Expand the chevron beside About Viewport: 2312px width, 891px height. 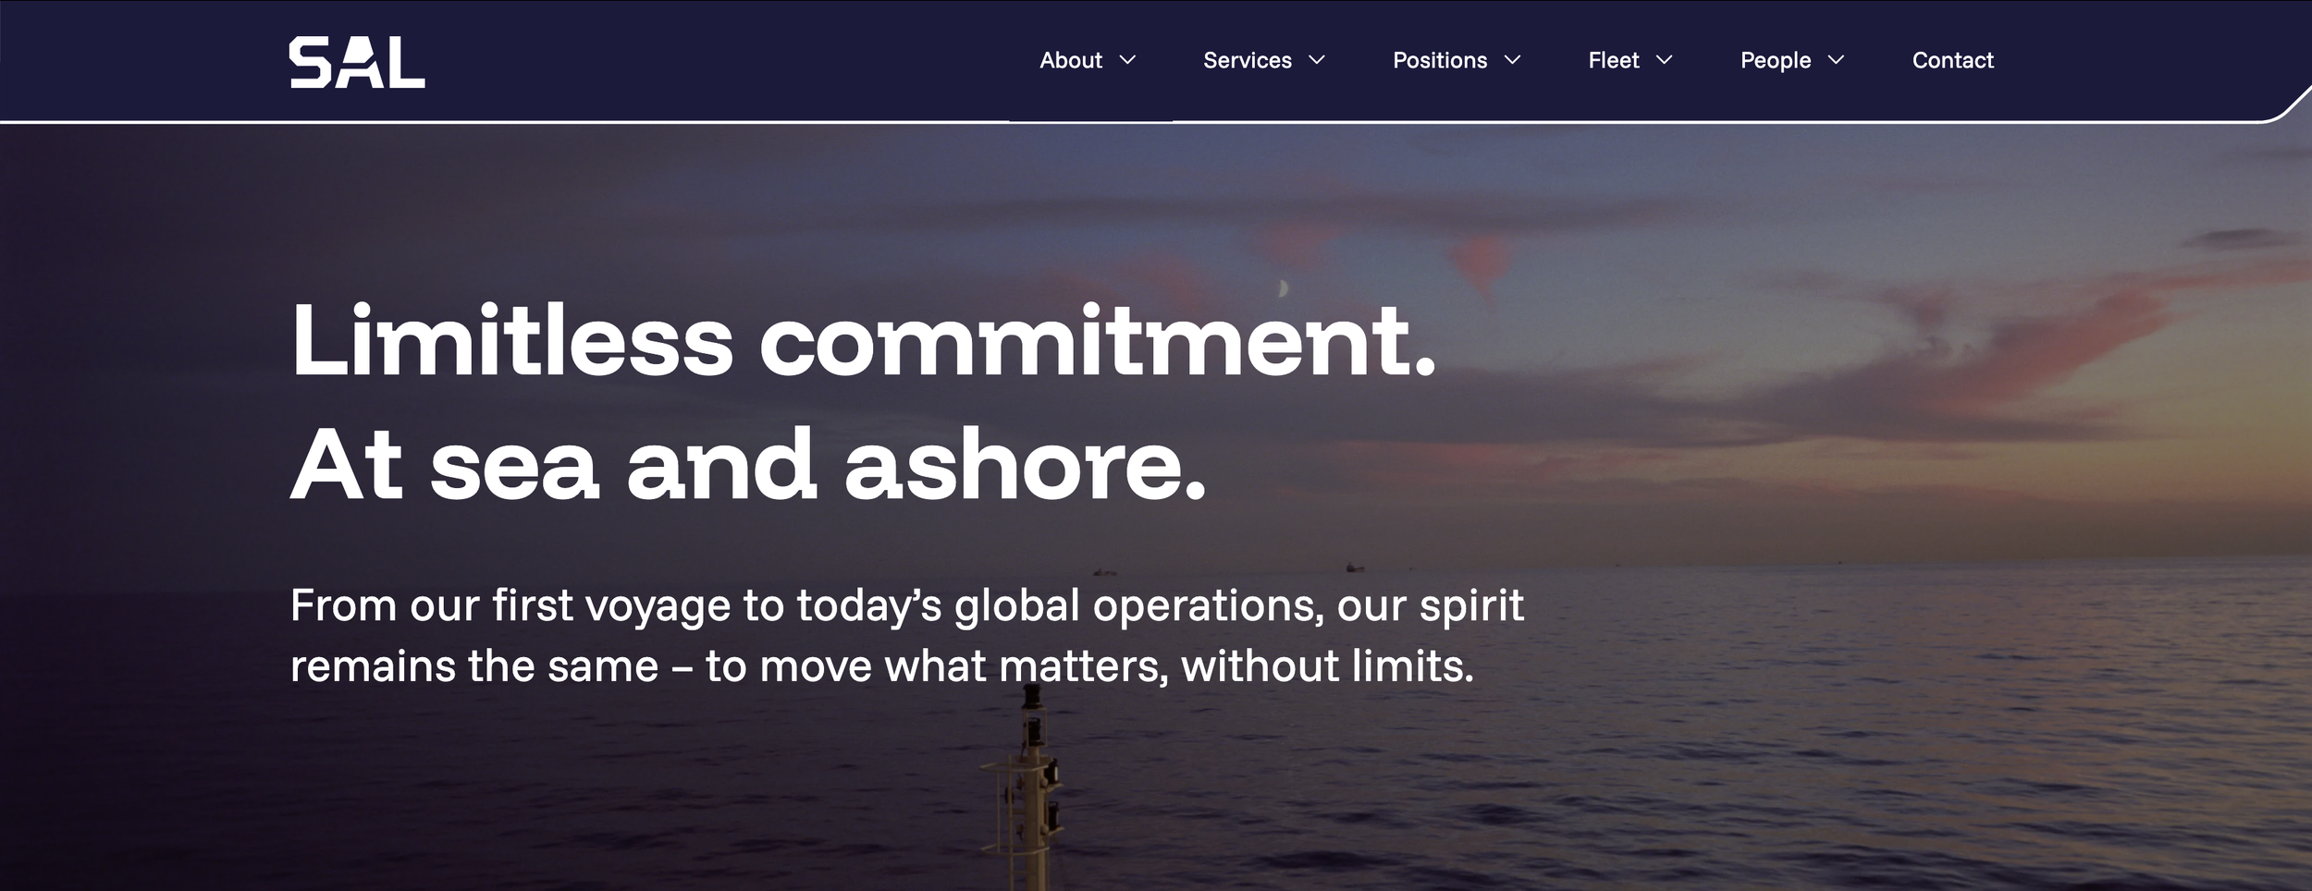point(1127,60)
